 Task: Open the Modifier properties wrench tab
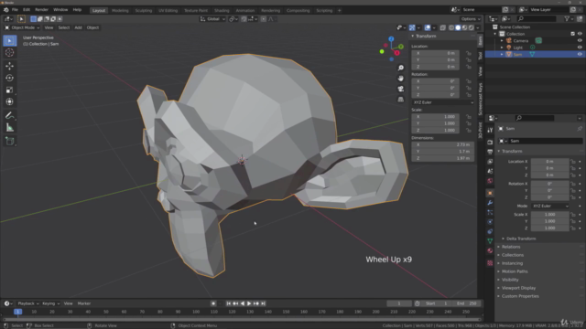[490, 203]
